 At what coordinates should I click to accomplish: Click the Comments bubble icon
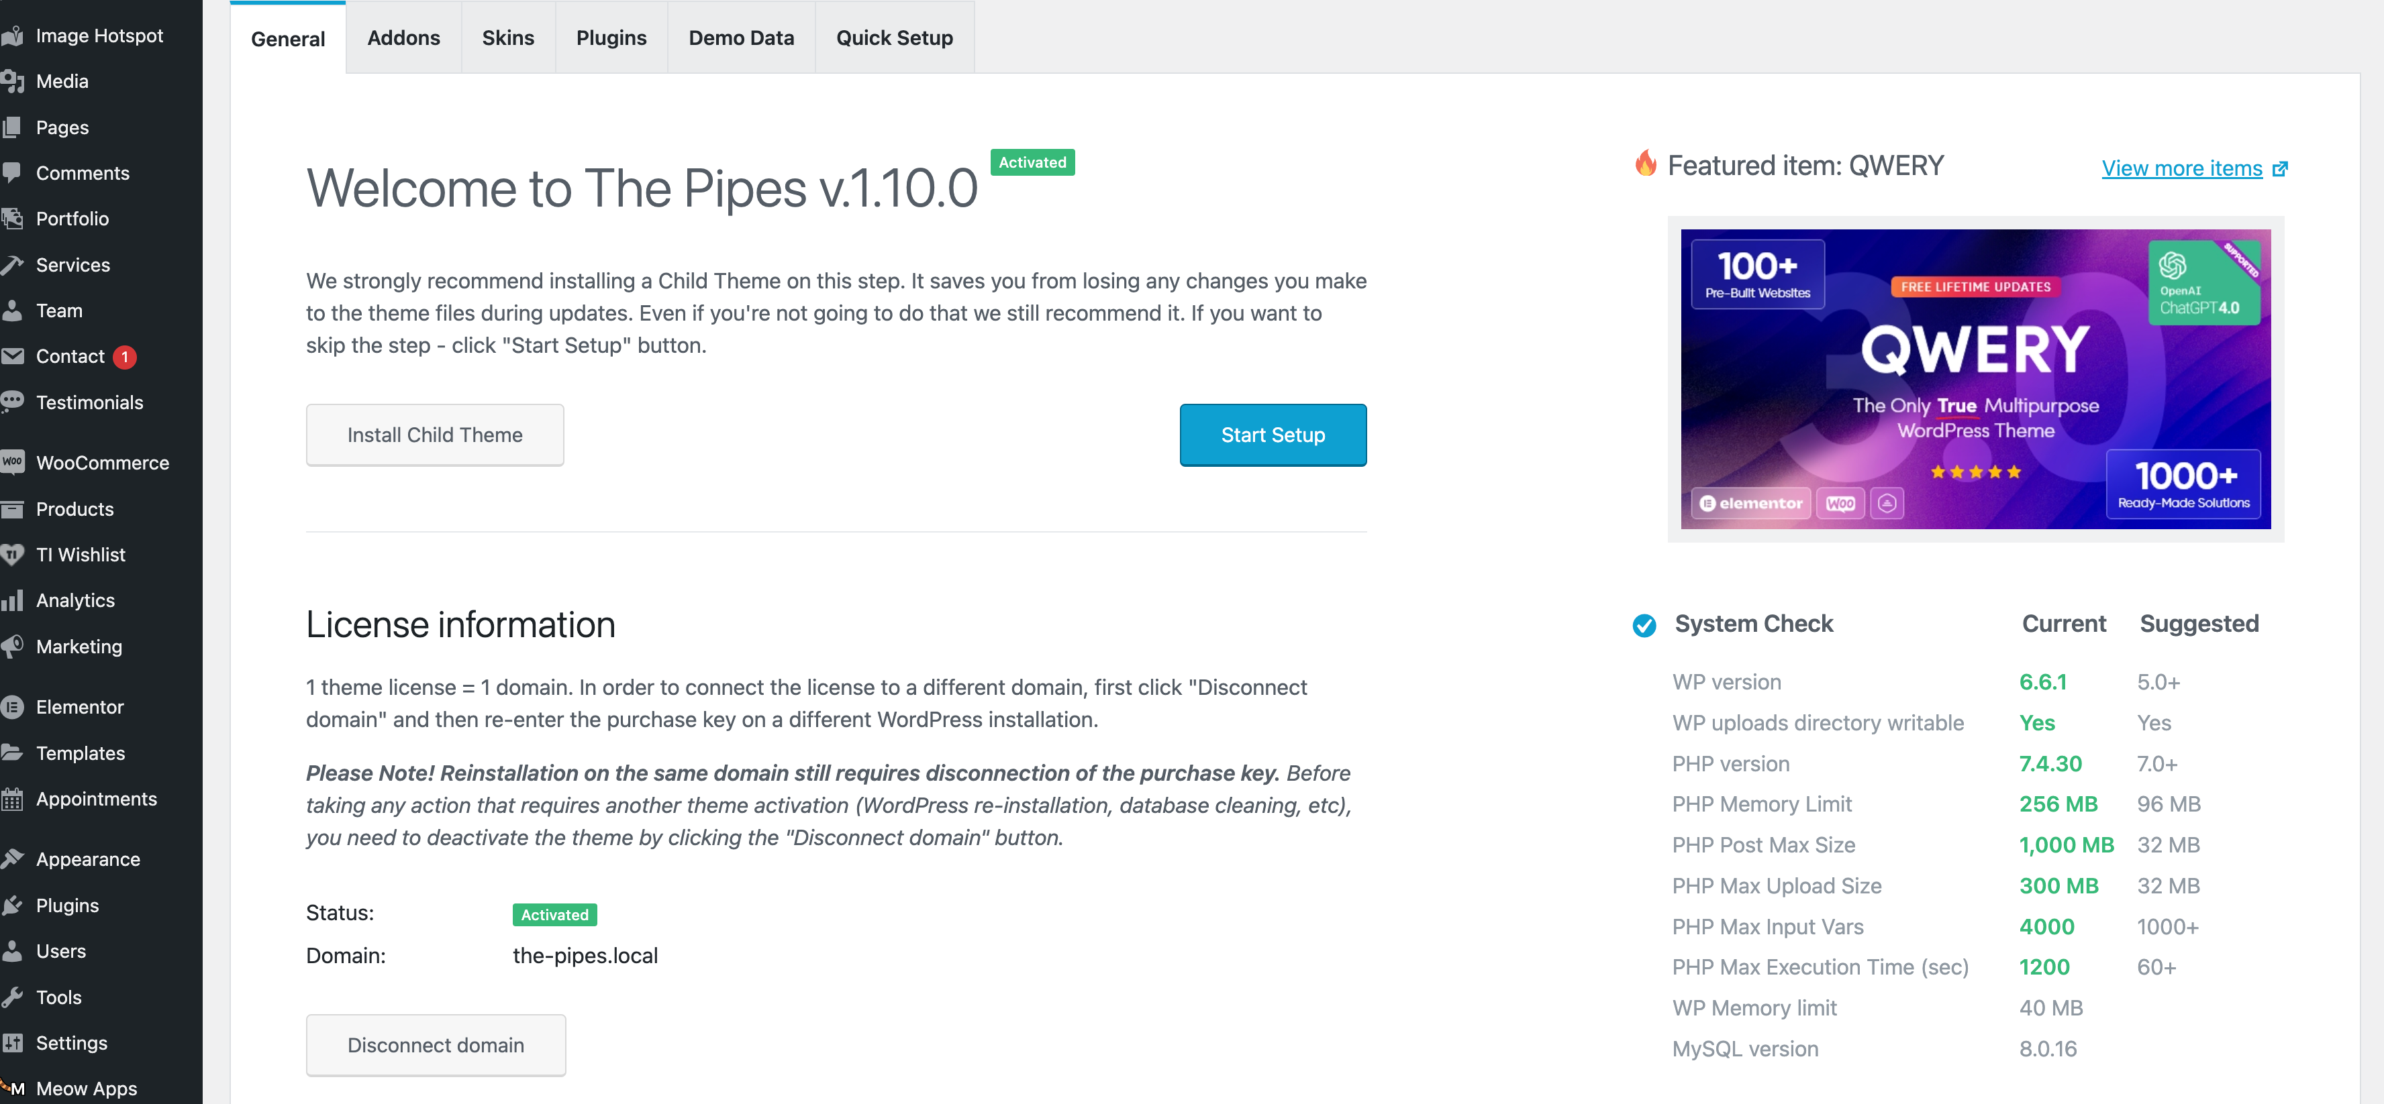[x=13, y=173]
